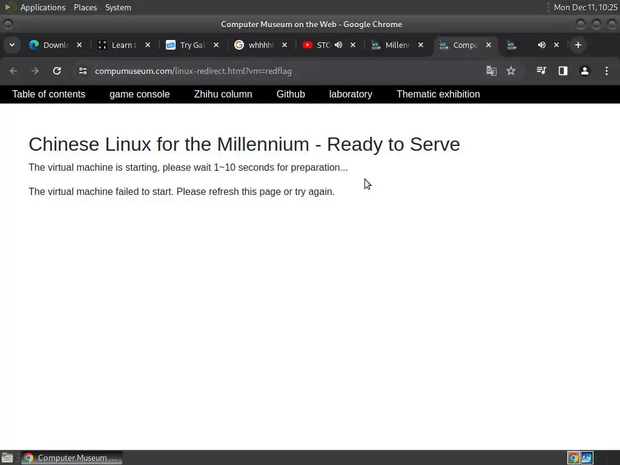Switch to the Learn tab
620x465 pixels.
[x=117, y=45]
